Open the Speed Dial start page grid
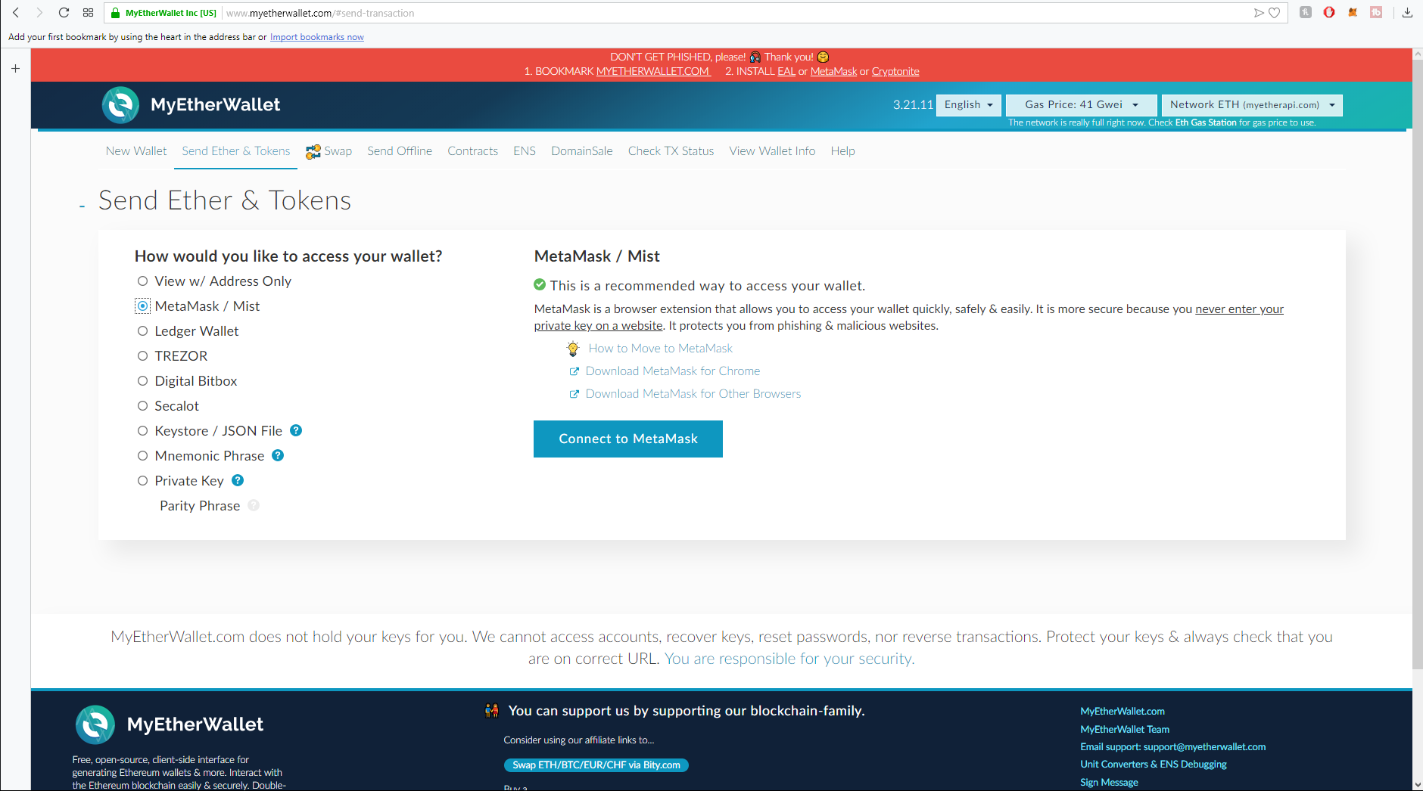Screen dimensions: 1423x791 88,13
